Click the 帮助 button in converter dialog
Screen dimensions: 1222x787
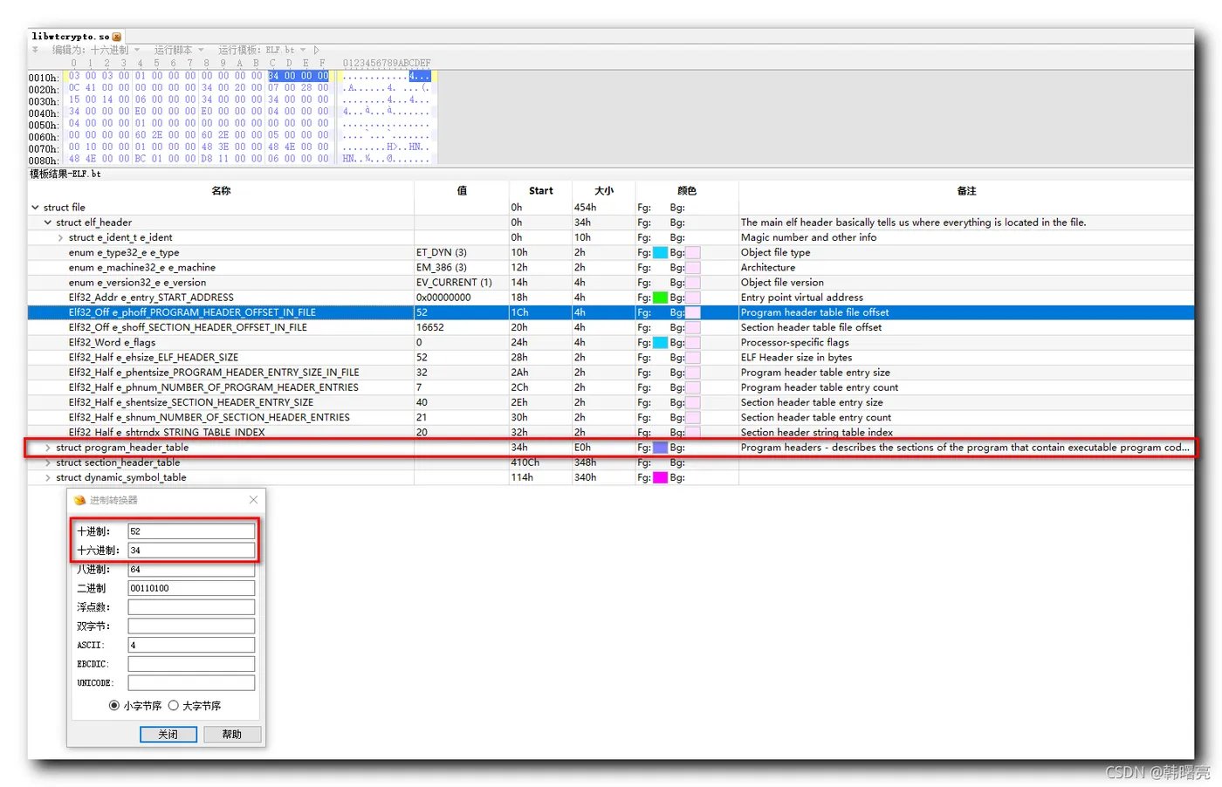tap(232, 735)
